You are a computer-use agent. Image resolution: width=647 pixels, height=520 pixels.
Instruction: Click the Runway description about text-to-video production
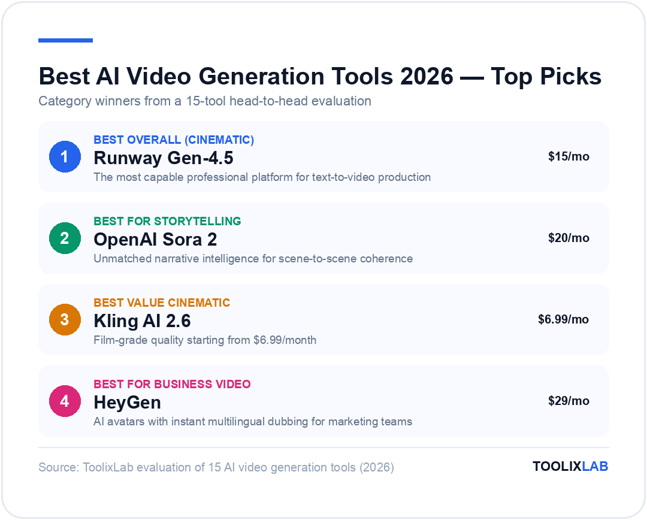tap(262, 177)
